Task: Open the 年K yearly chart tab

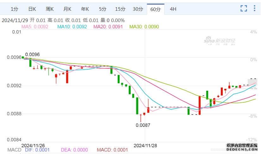Action: 85,9
